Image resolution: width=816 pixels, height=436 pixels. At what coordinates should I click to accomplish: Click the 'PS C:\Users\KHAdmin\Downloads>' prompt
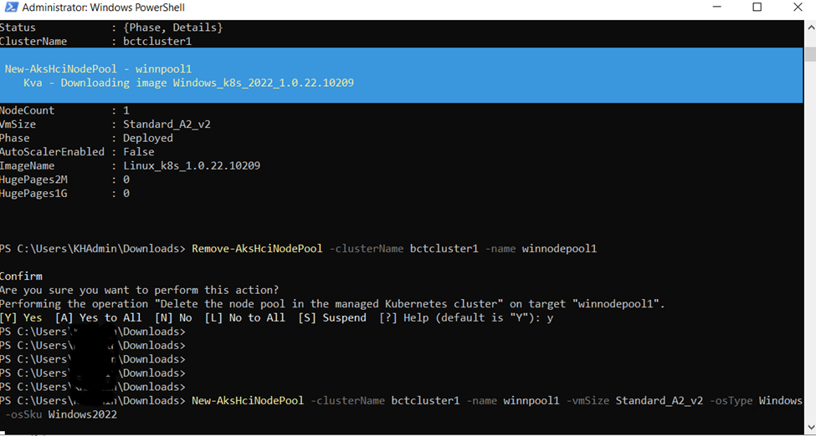point(93,249)
